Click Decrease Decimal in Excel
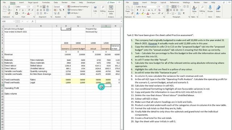Screen dimensions: 232x130 point(58,13)
